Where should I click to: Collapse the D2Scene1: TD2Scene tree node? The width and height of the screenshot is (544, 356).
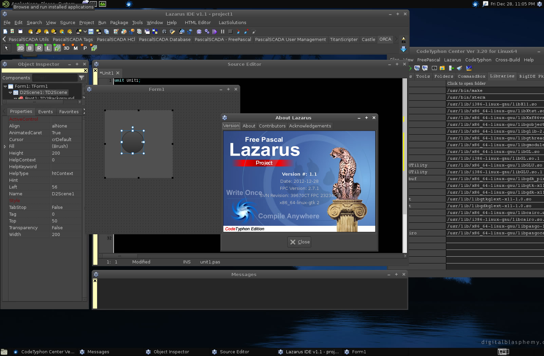10,92
